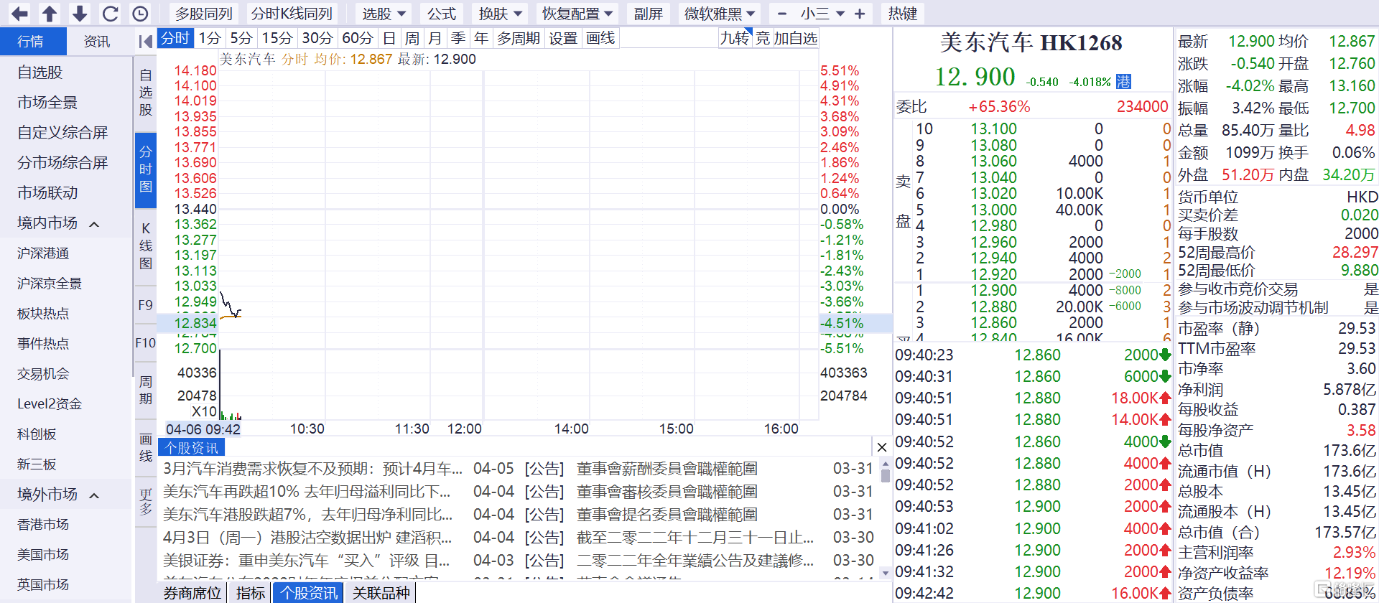The height and width of the screenshot is (603, 1379).
Task: Open 市场全景 in sidebar
Action: [x=47, y=103]
